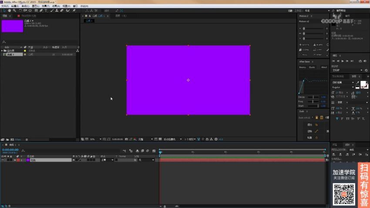Click the new folder icon in Project panel
Image resolution: width=370 pixels, height=208 pixels.
point(7,140)
